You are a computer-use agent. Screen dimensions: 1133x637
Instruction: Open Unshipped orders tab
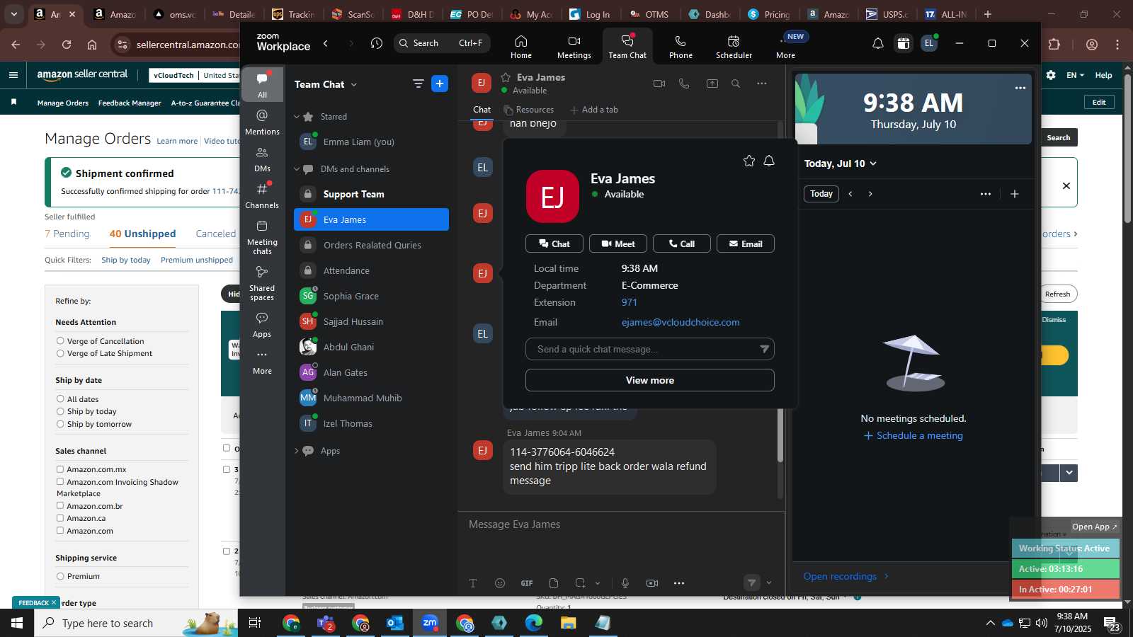pos(142,234)
